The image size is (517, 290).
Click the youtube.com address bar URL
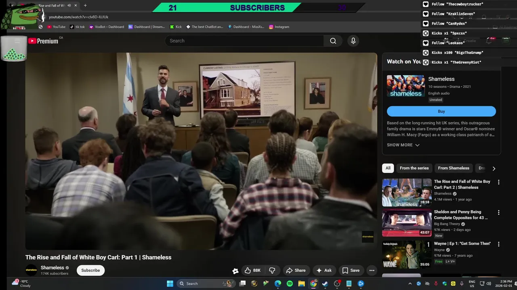(78, 17)
